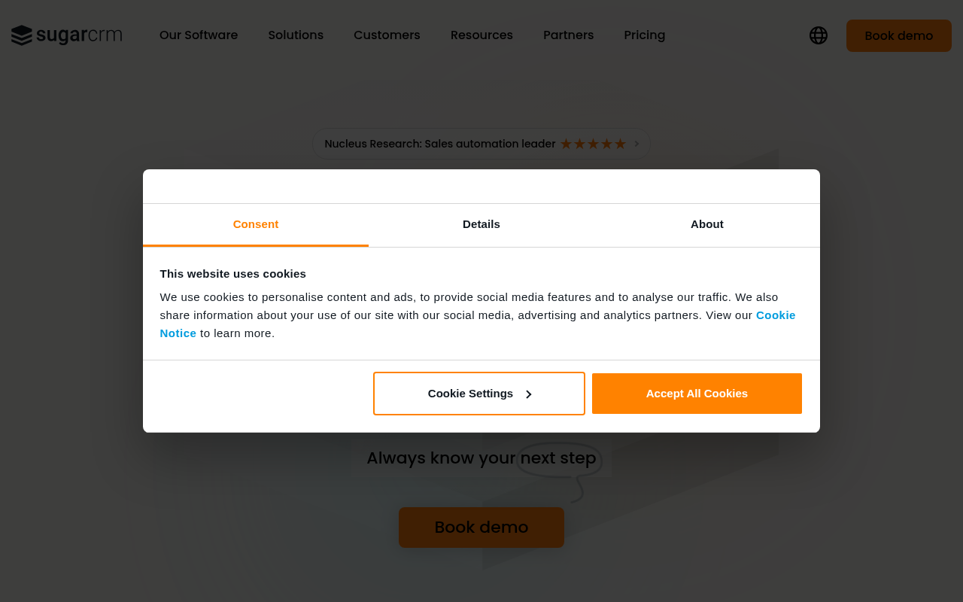Click the chevron on the Nucleus Research banner
This screenshot has width=963, height=602.
point(636,143)
